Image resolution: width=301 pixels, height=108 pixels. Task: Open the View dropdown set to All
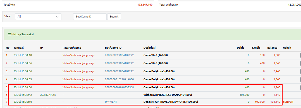click(38, 17)
